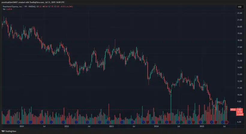Select the 2021 label on the time axis
The image size is (246, 134).
tap(22, 127)
